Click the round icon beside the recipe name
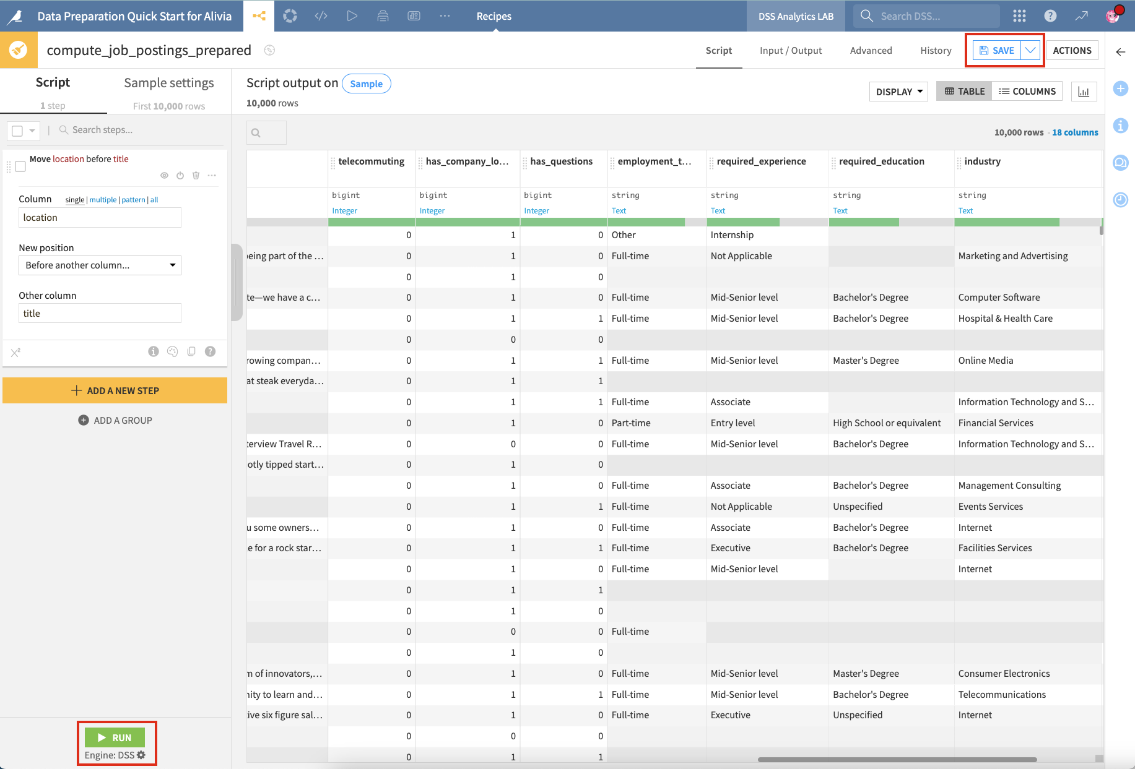This screenshot has width=1135, height=769. 269,50
